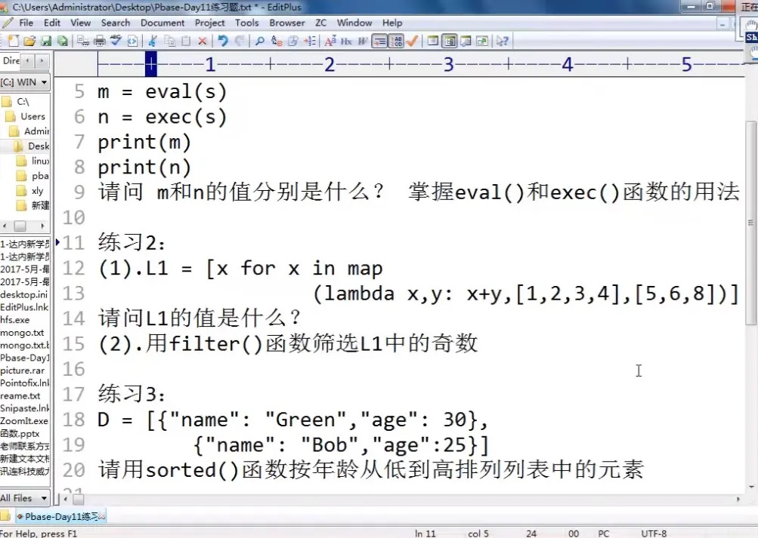Select reame.txt in file list
The height and width of the screenshot is (538, 758).
[20, 395]
